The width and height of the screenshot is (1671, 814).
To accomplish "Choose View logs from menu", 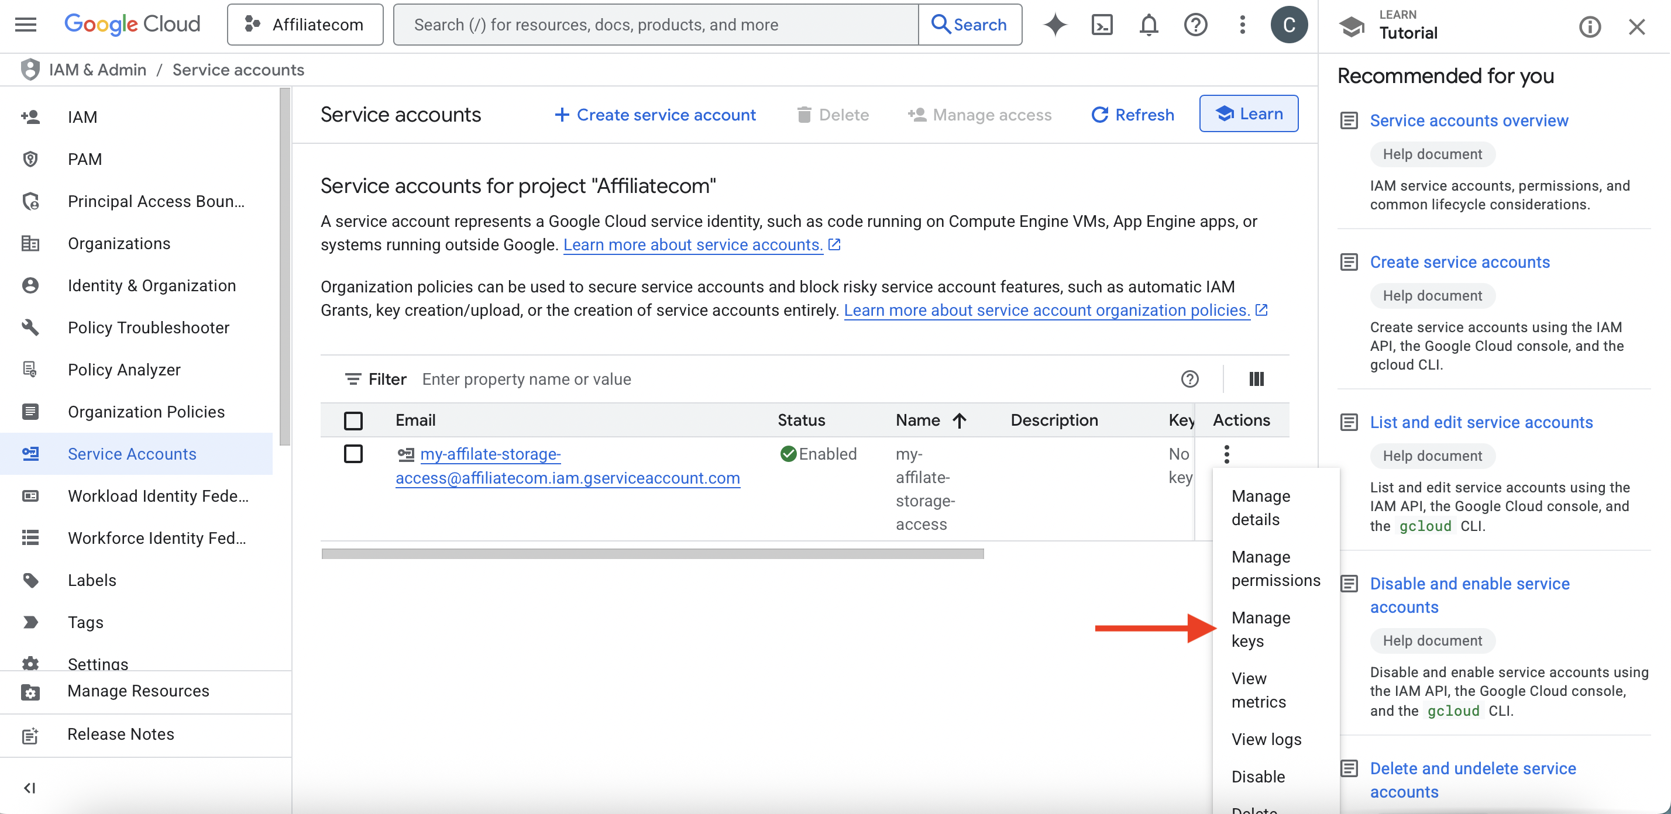I will point(1276,740).
